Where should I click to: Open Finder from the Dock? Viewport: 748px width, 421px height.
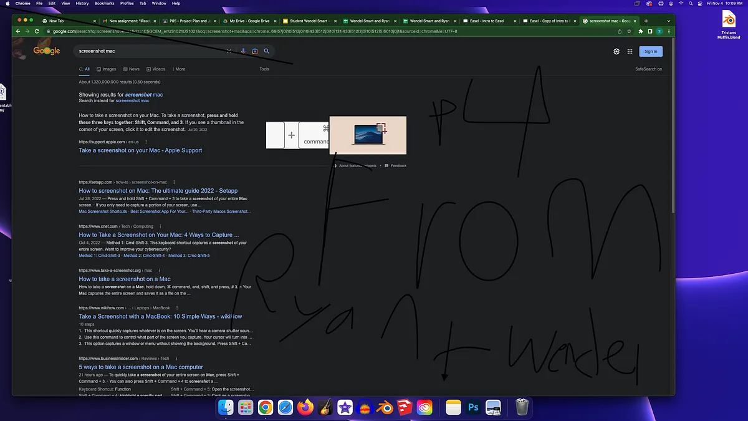[226, 408]
